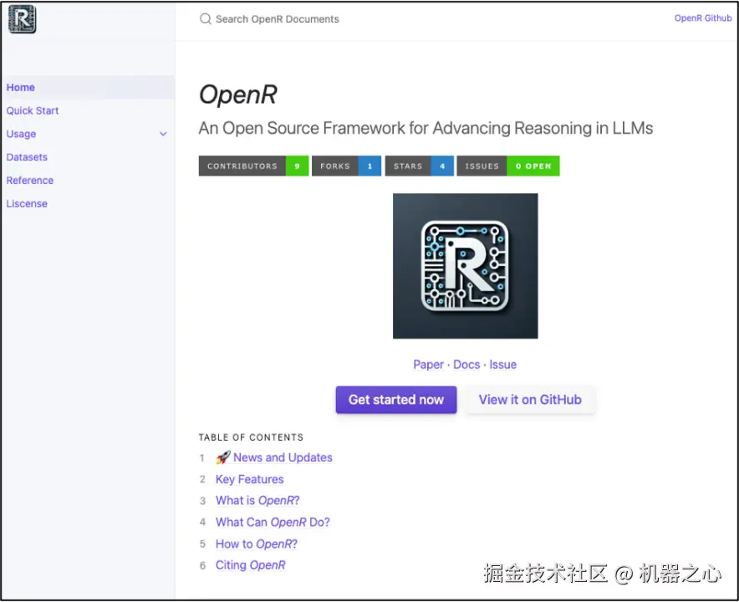Viewport: 739px width, 602px height.
Task: Open the Issue link
Action: (x=503, y=365)
